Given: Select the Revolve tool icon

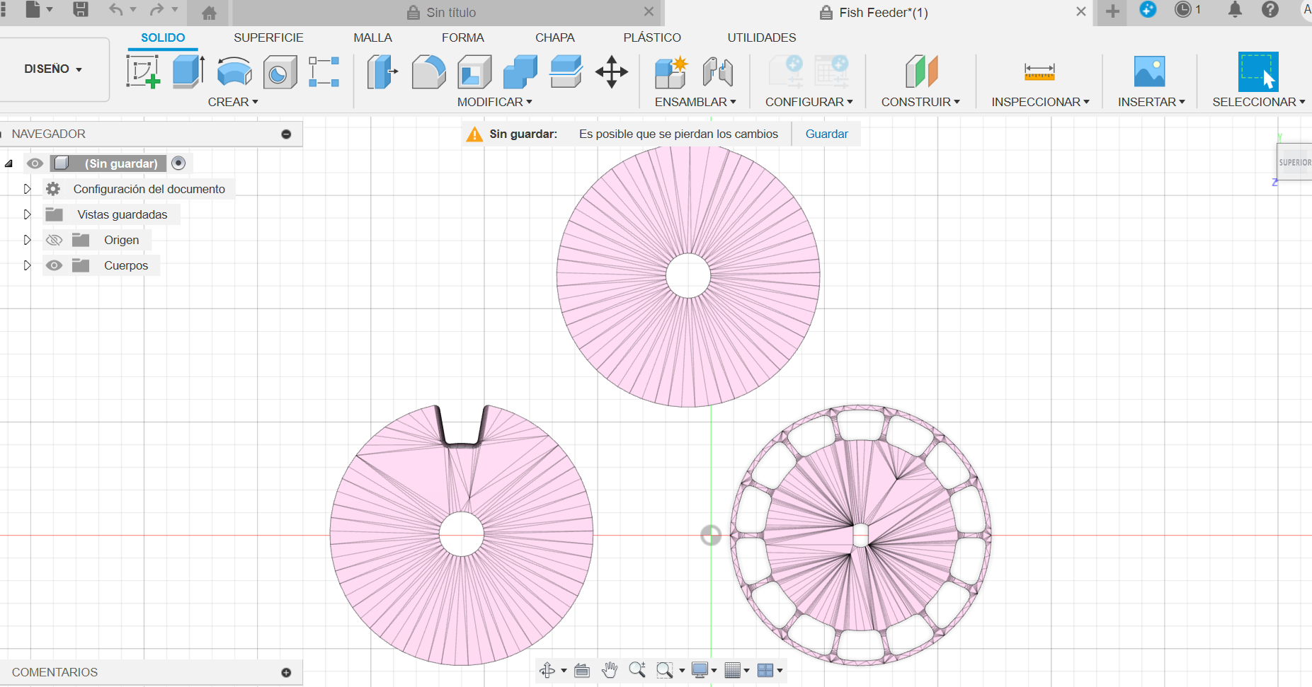Looking at the screenshot, I should pos(234,72).
